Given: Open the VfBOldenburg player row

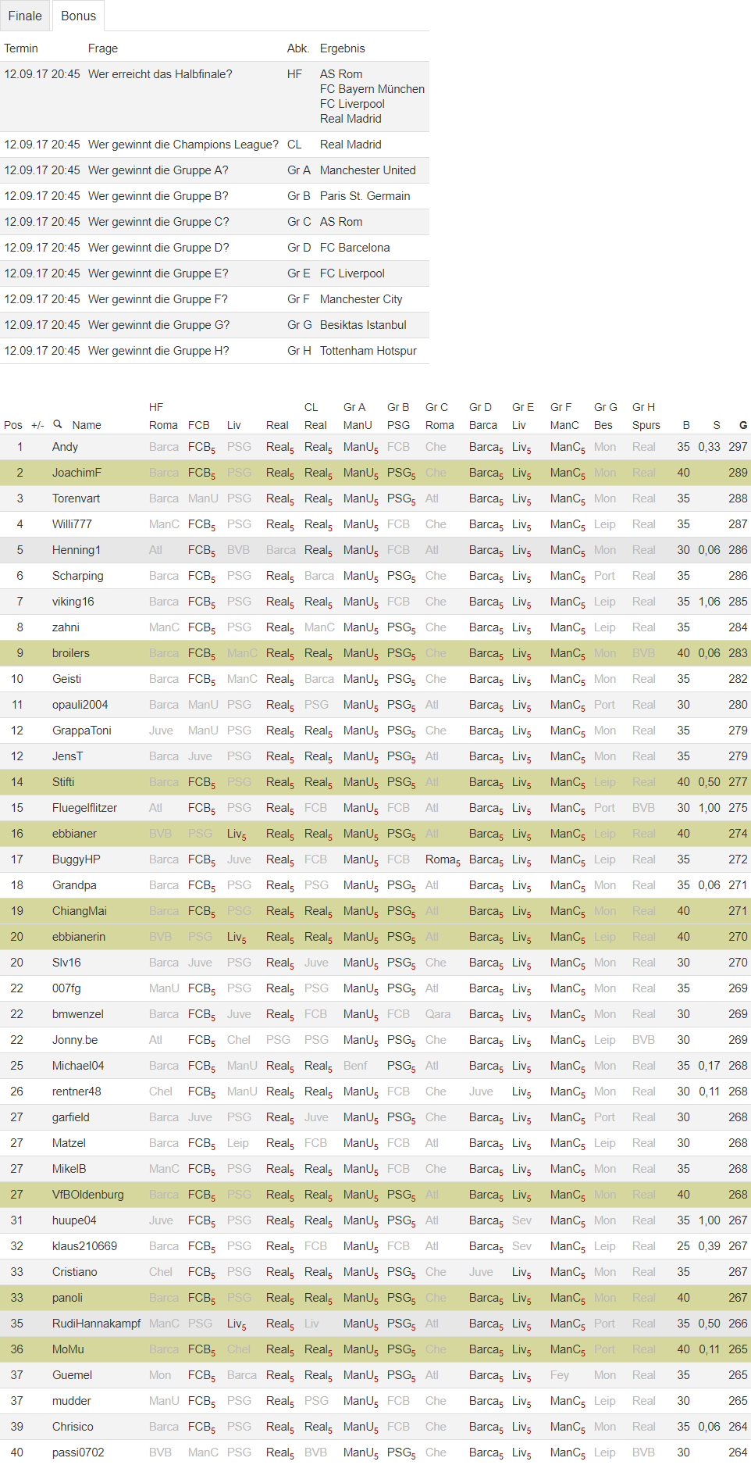Looking at the screenshot, I should click(x=87, y=1195).
